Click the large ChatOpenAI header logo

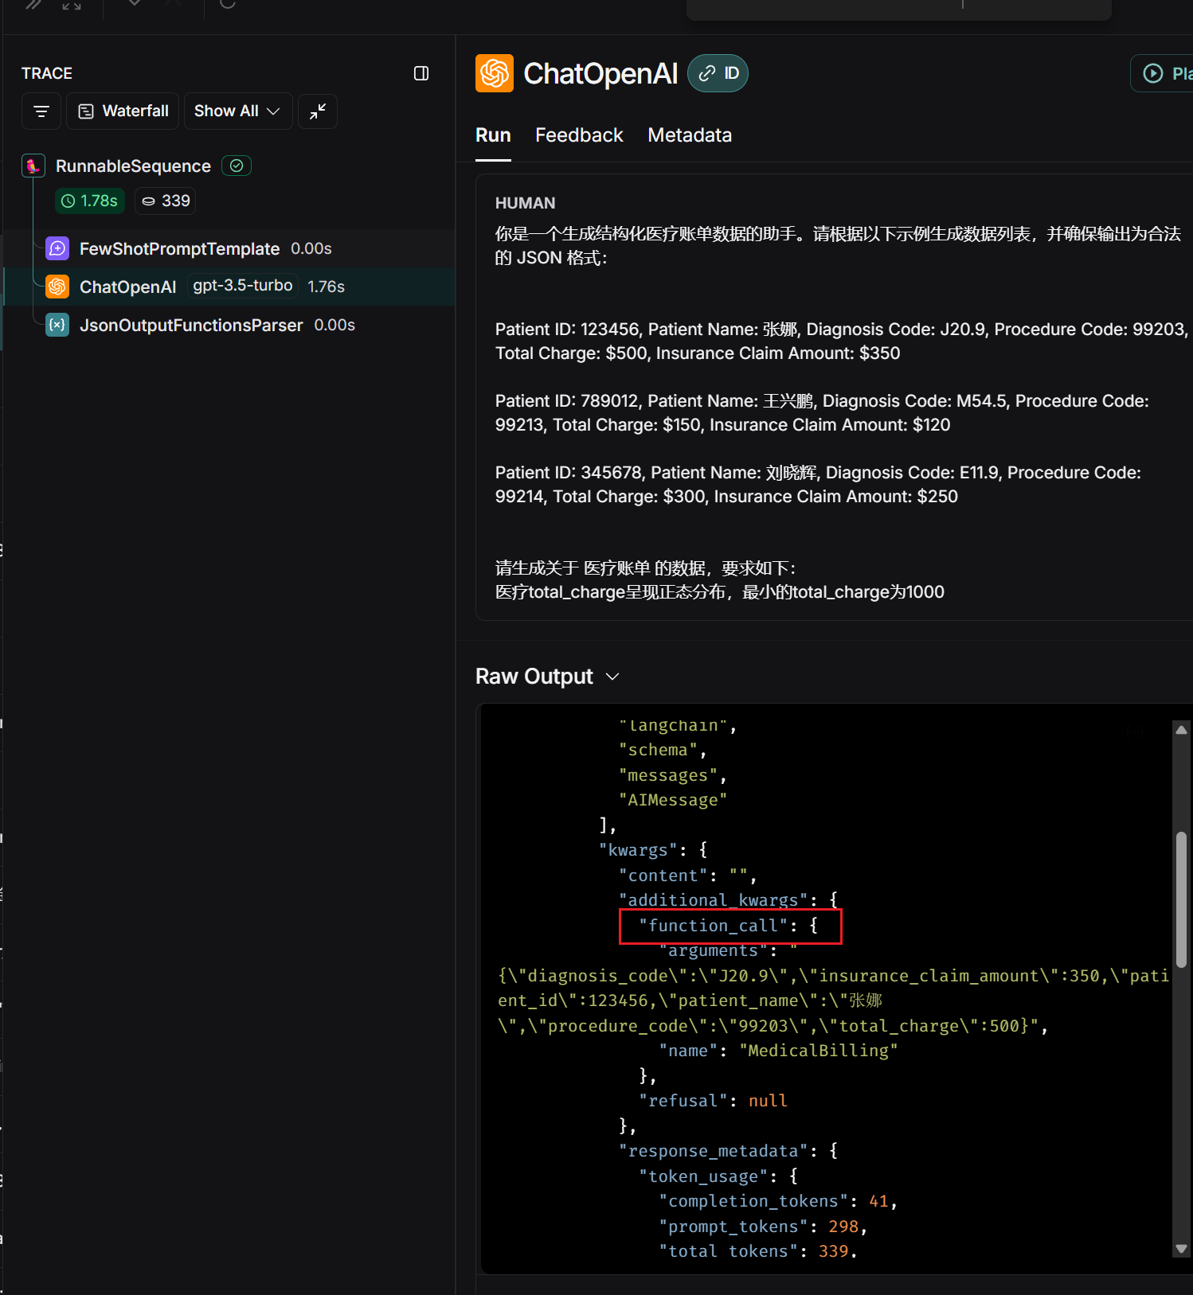click(495, 73)
